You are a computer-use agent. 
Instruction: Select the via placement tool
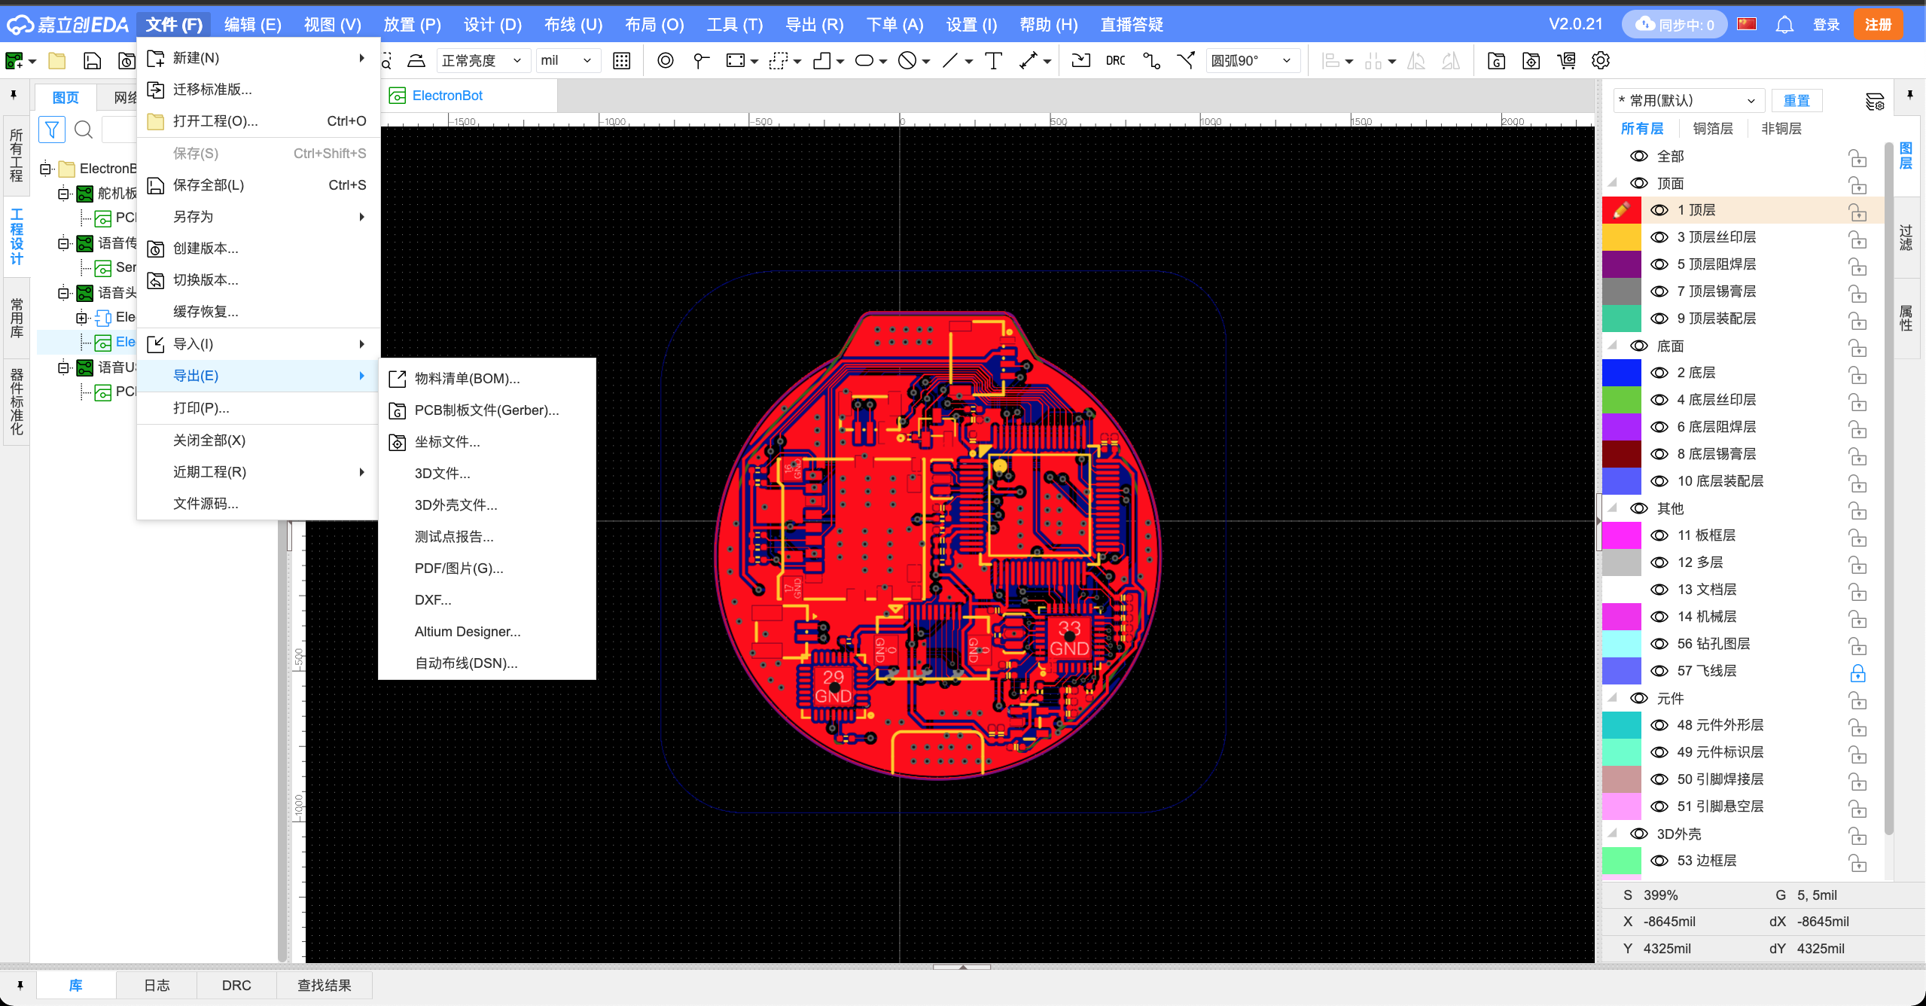(665, 61)
